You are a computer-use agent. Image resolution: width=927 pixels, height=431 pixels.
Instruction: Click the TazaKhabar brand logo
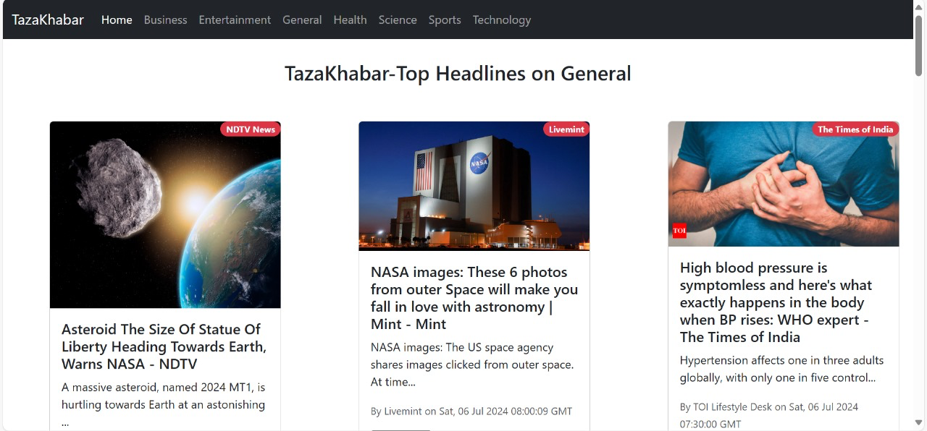(x=48, y=20)
